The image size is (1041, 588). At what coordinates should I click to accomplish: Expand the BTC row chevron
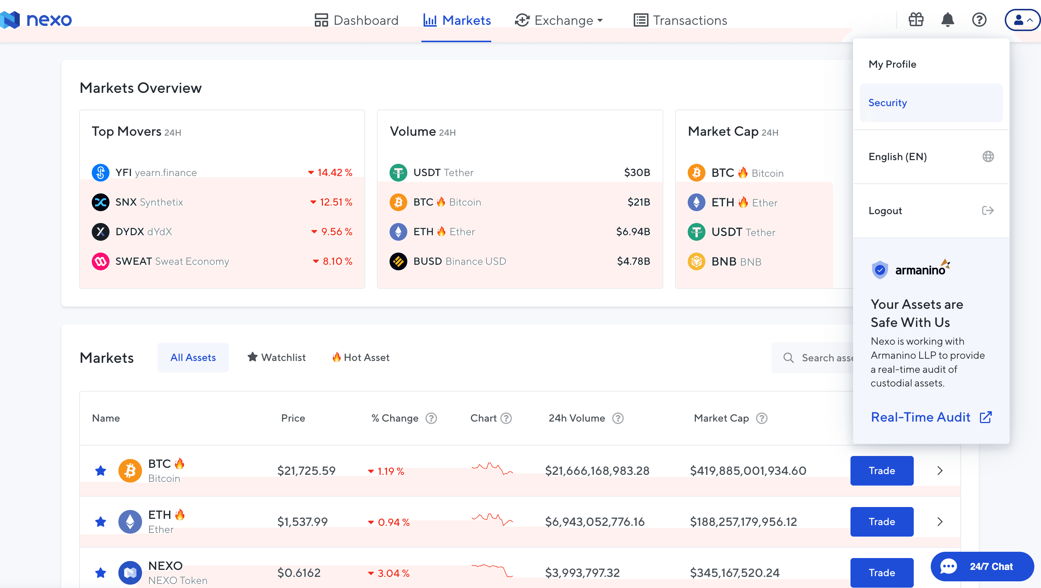point(940,470)
